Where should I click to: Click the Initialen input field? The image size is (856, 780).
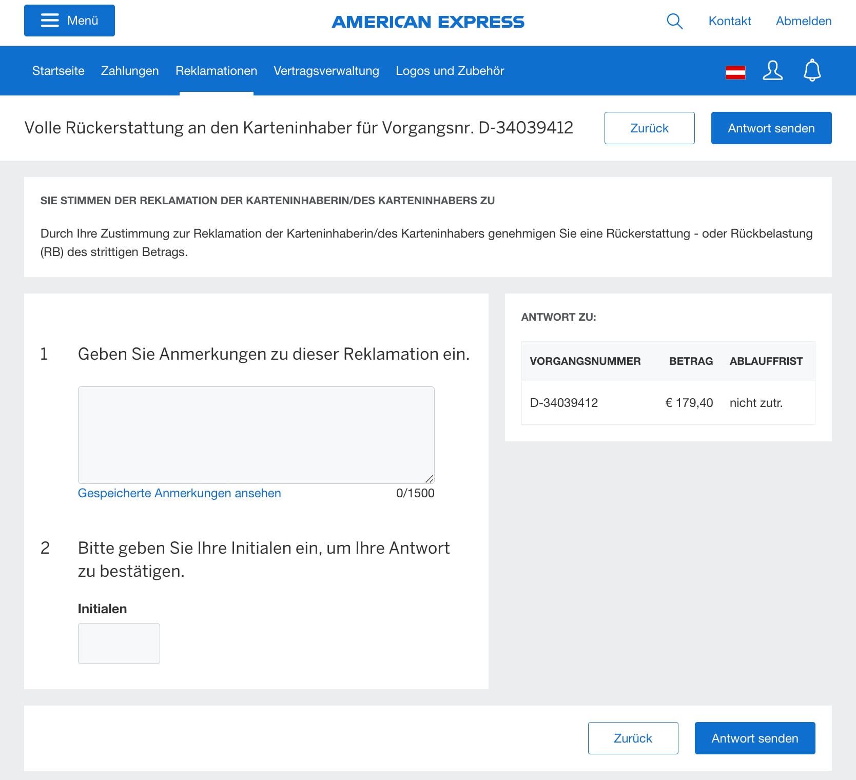119,643
